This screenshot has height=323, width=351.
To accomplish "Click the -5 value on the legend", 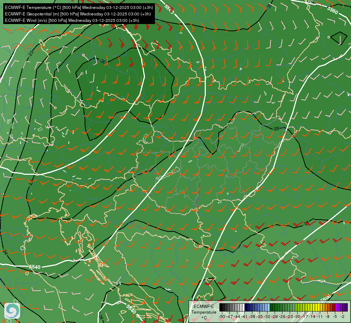I will (x=335, y=317).
